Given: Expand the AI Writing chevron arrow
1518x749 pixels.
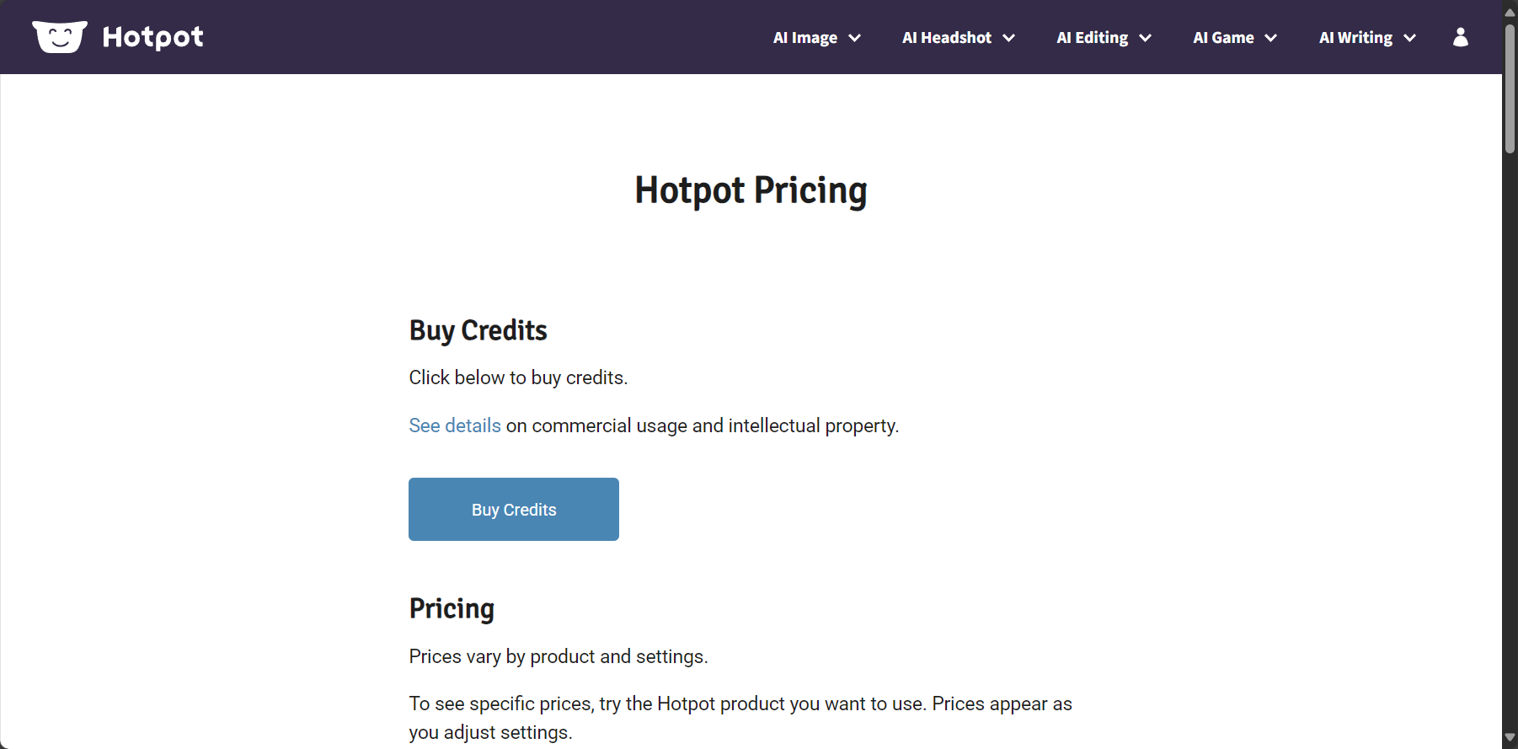Looking at the screenshot, I should point(1409,38).
